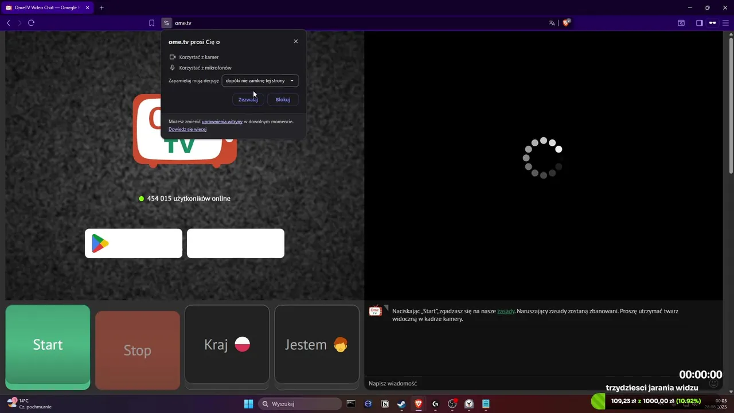Open the Brave hamburger menu

[725, 23]
